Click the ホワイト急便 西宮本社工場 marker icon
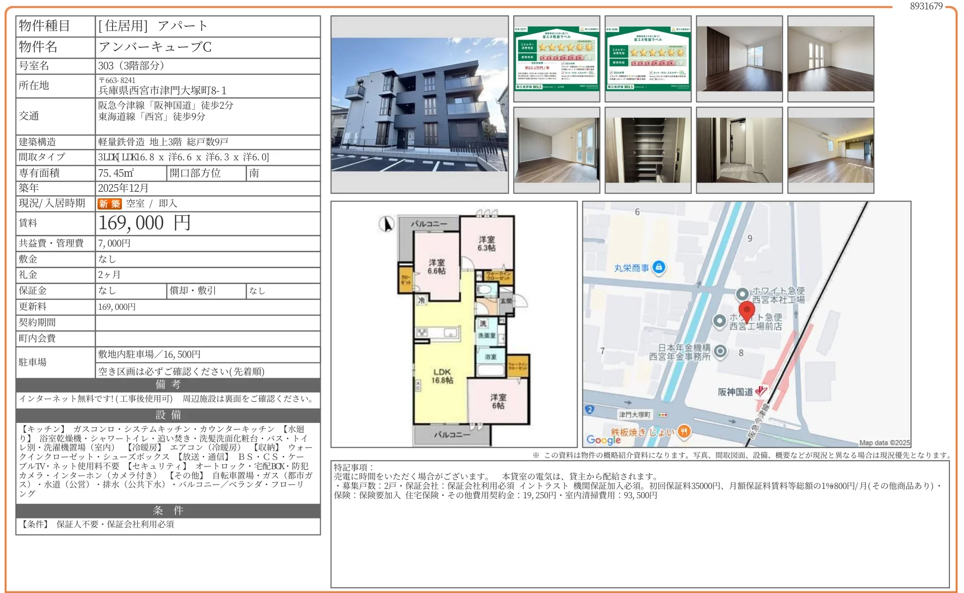This screenshot has width=964, height=593. (x=742, y=294)
